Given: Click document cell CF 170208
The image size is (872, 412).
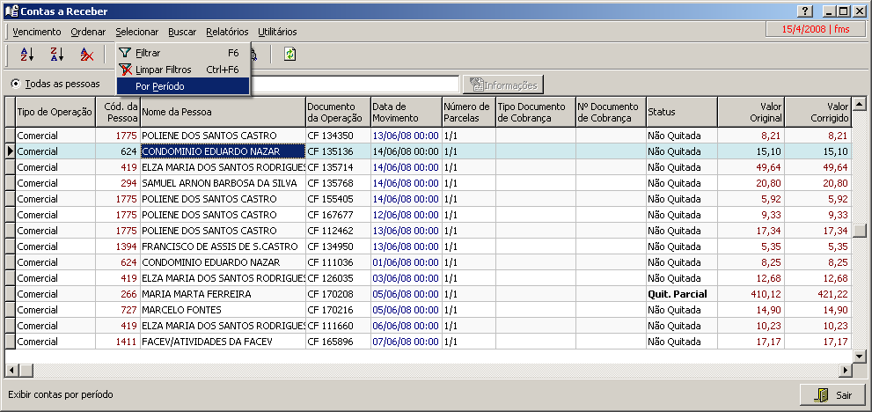Looking at the screenshot, I should pos(338,294).
